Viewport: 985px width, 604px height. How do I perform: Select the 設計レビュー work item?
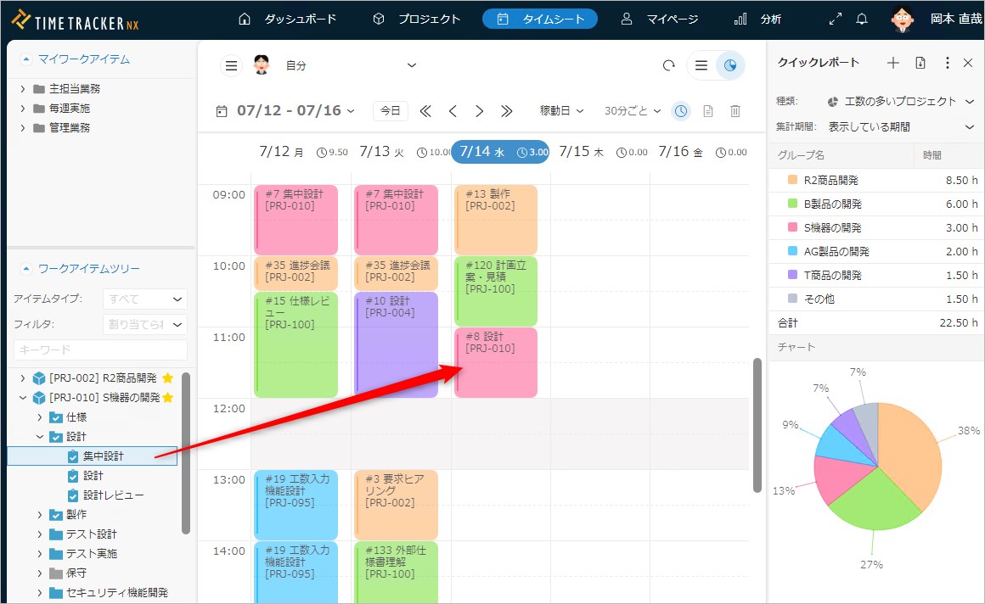(113, 495)
